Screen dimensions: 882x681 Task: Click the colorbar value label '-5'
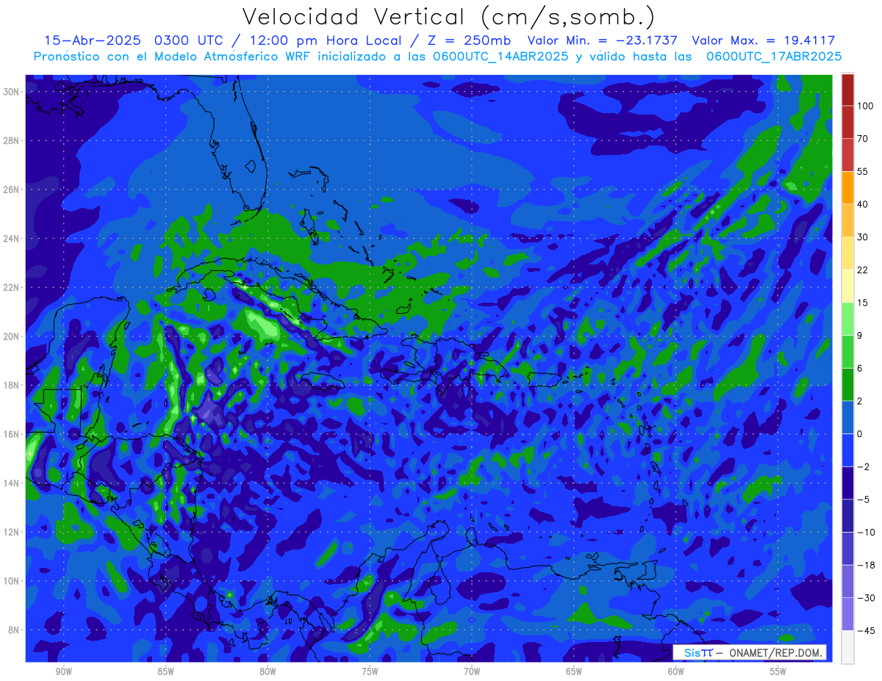tap(863, 499)
